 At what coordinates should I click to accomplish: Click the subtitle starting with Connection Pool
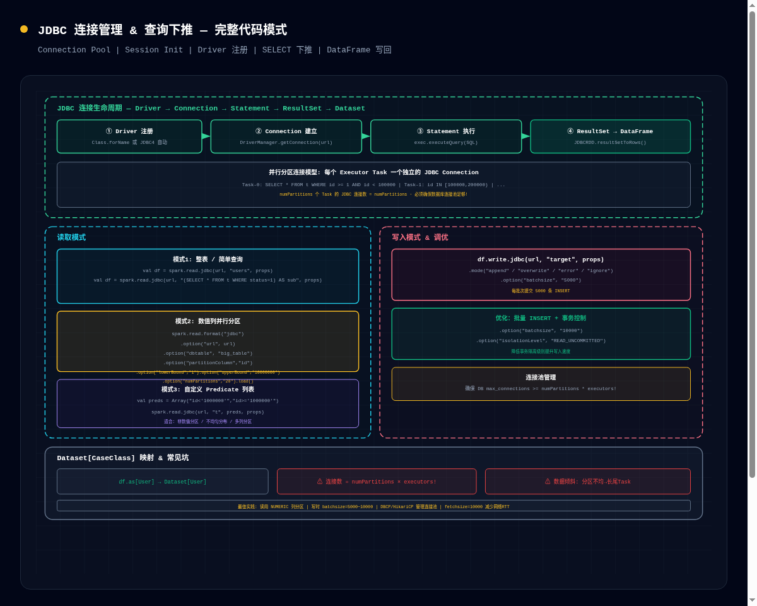(x=214, y=50)
